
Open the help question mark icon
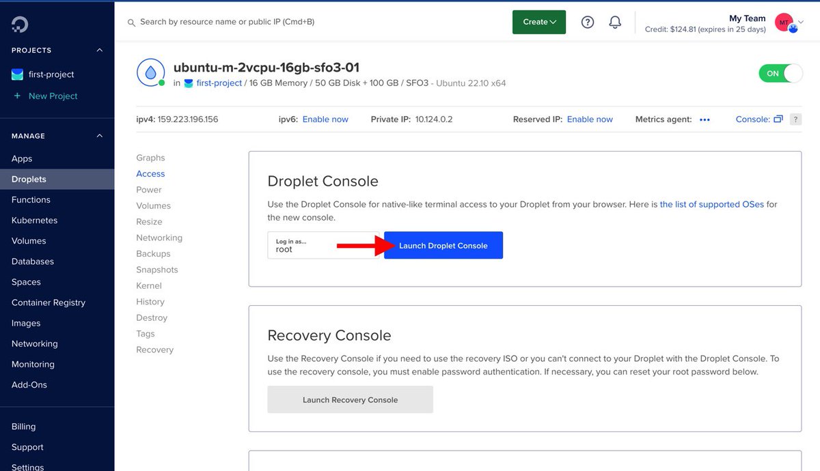pyautogui.click(x=588, y=22)
